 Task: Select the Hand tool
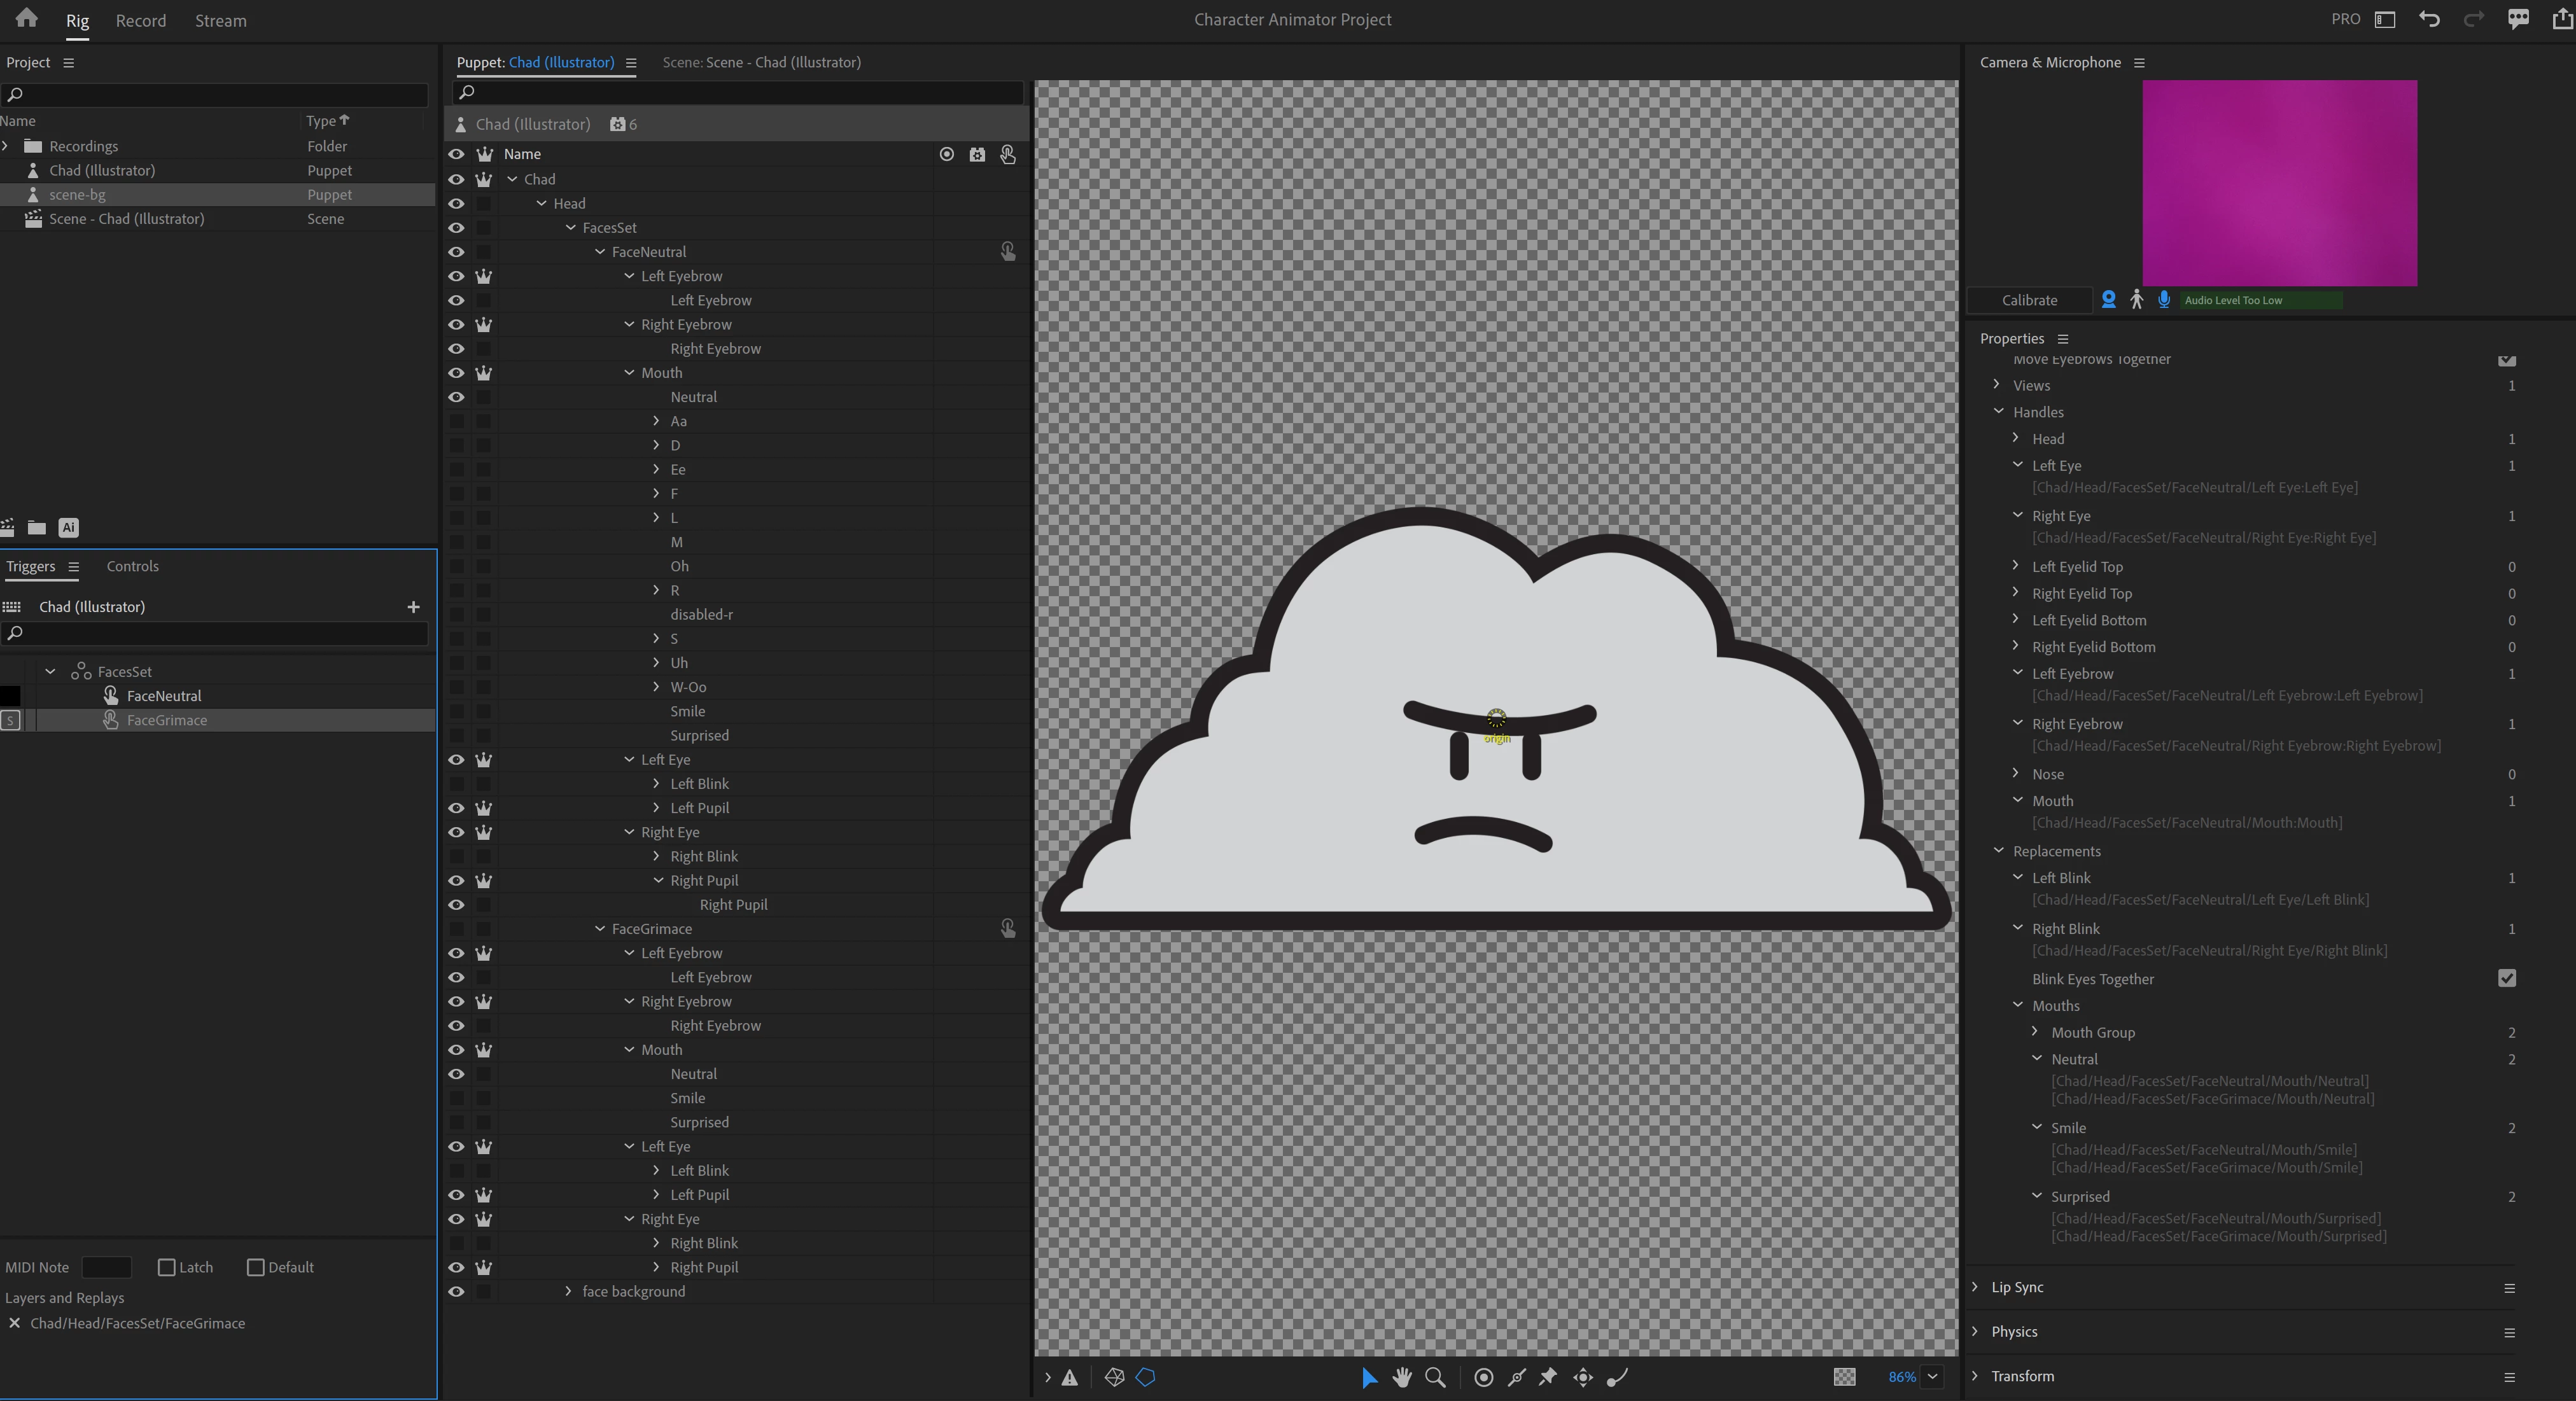point(1402,1377)
